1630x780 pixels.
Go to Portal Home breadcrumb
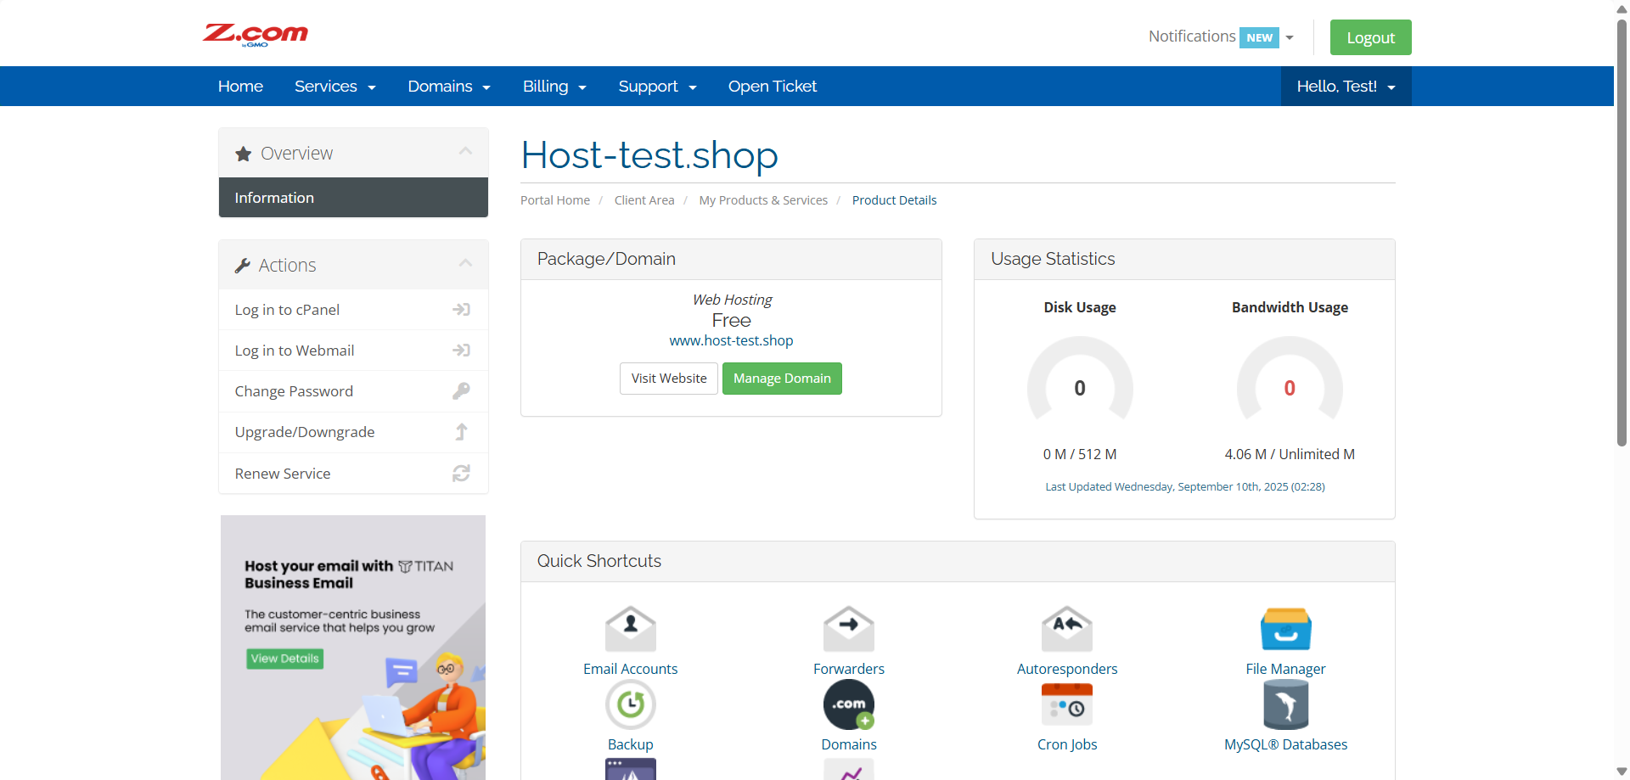(x=555, y=200)
